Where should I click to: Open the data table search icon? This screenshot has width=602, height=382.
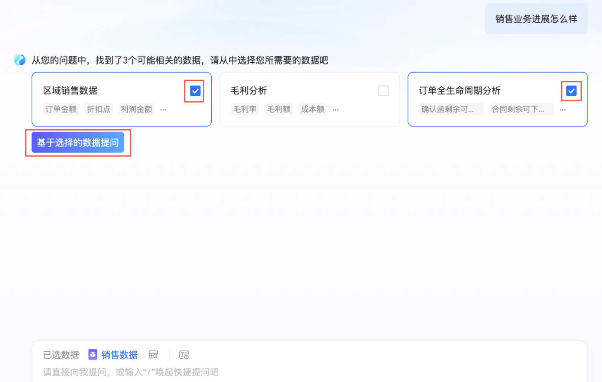(153, 354)
